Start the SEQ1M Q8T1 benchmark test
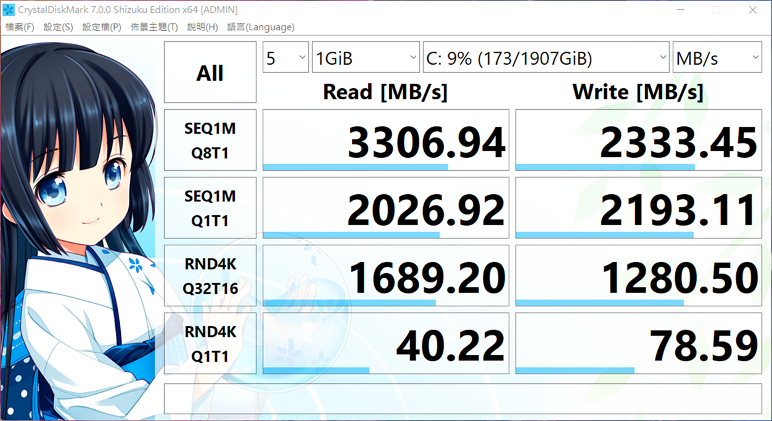Image resolution: width=772 pixels, height=421 pixels. coord(210,141)
